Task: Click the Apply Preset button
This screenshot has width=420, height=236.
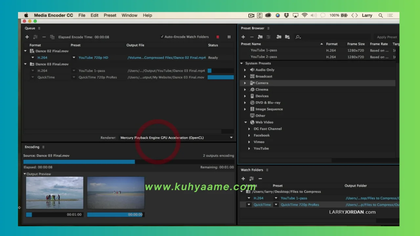Action: point(387,37)
